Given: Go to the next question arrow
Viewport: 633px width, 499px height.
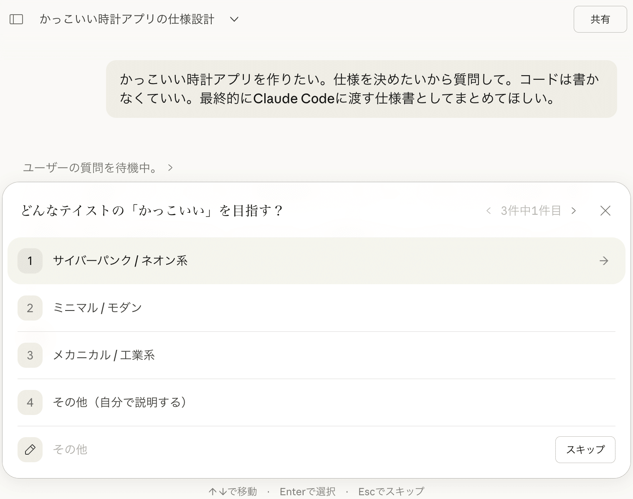Looking at the screenshot, I should coord(574,211).
